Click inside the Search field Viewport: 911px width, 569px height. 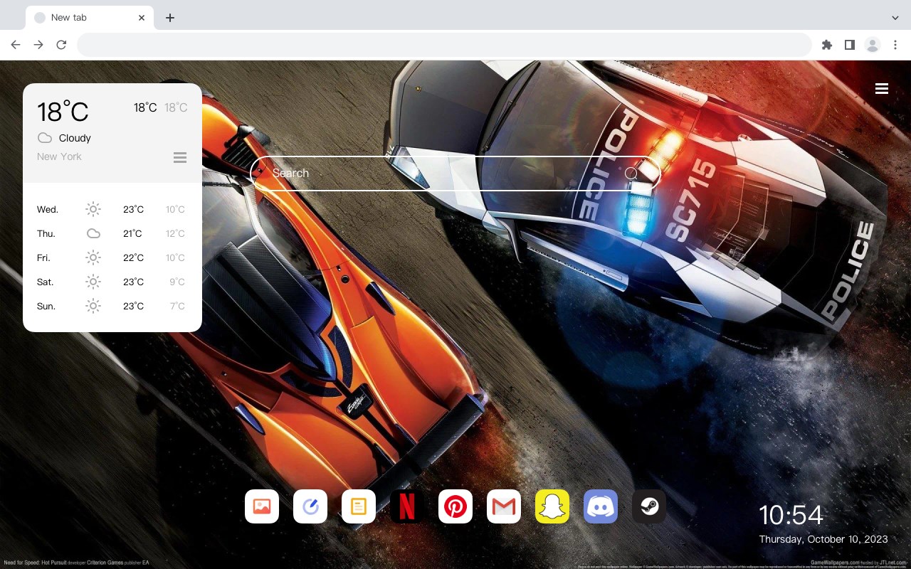pos(455,174)
